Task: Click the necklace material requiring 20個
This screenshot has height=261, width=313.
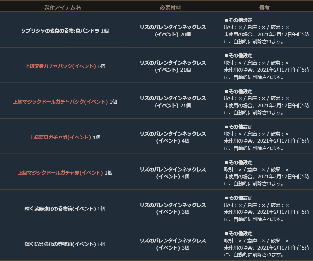Action: tap(173, 31)
